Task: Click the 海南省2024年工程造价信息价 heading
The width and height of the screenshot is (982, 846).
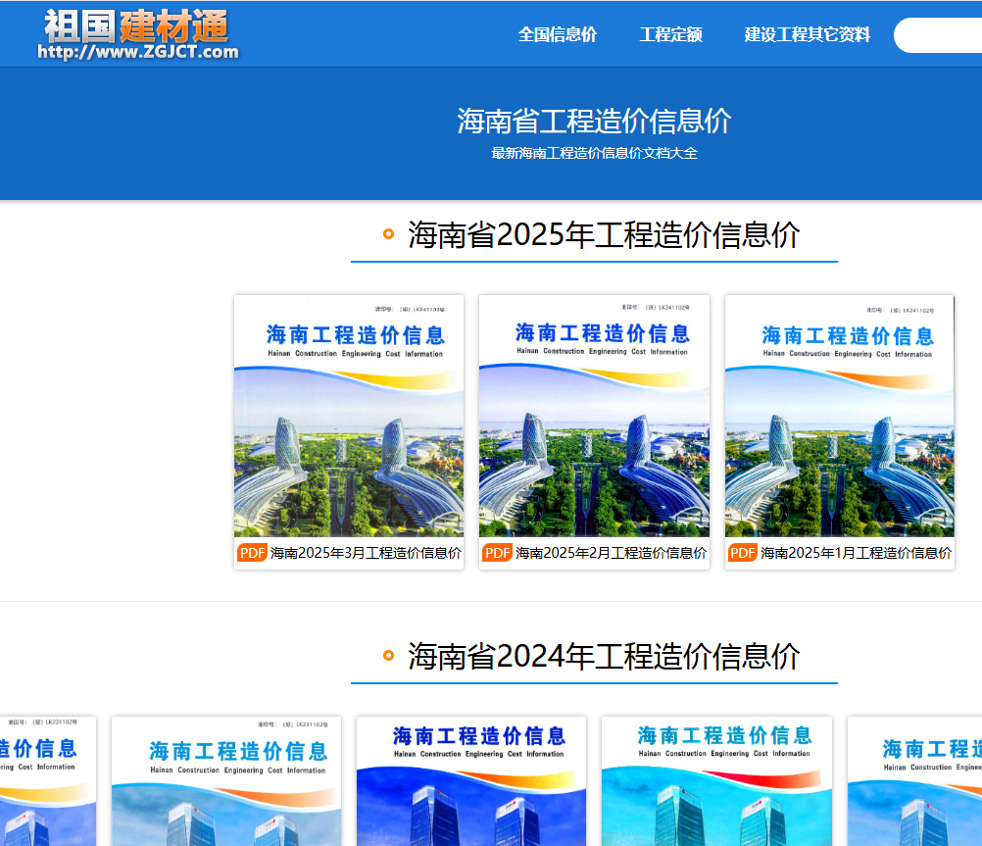Action: [604, 656]
